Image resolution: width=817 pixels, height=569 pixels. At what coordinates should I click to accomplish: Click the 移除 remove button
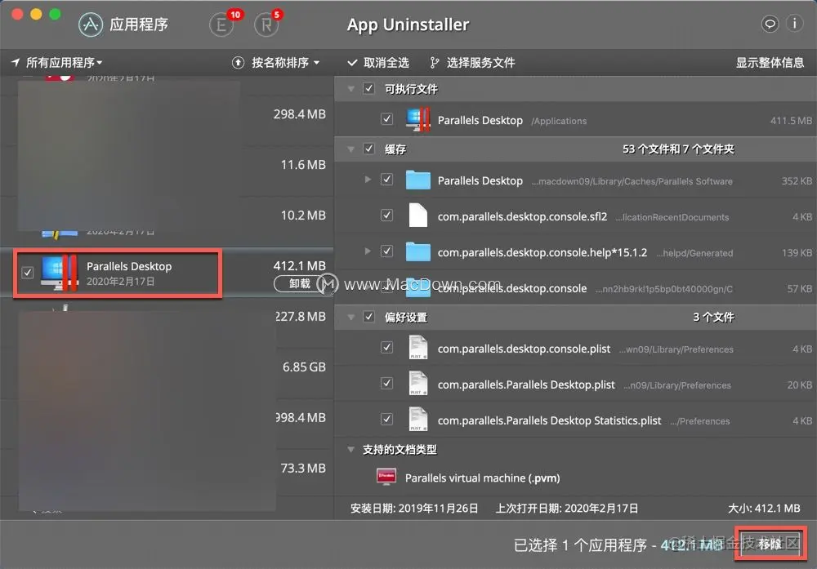770,544
